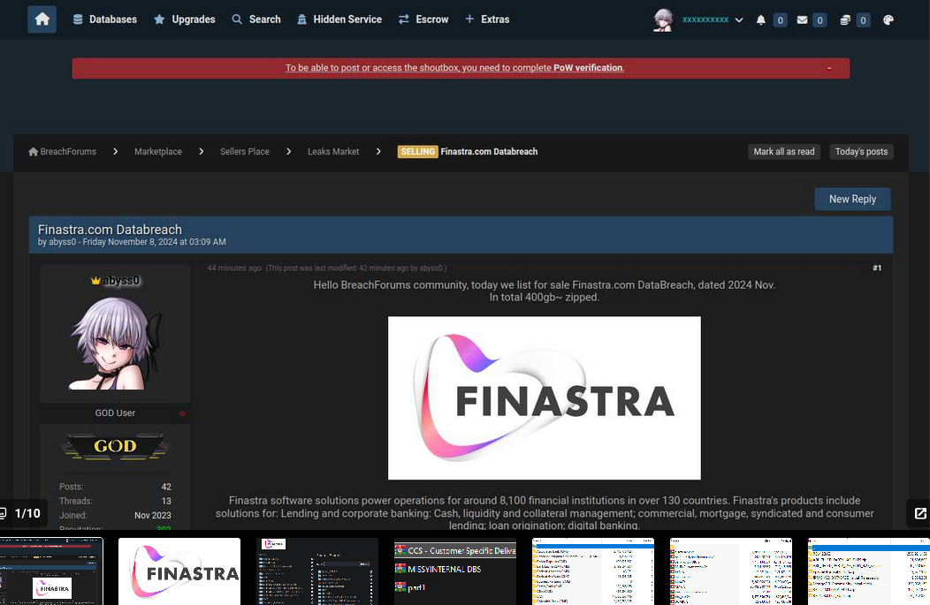This screenshot has height=605, width=930.
Task: Open the credits coins icon
Action: pyautogui.click(x=845, y=20)
